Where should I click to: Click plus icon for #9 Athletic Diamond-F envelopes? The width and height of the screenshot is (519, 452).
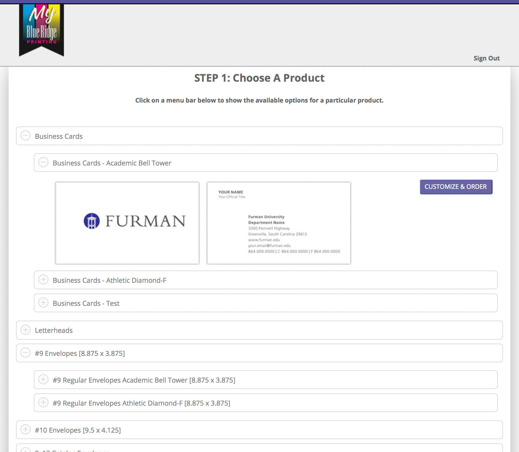(43, 403)
